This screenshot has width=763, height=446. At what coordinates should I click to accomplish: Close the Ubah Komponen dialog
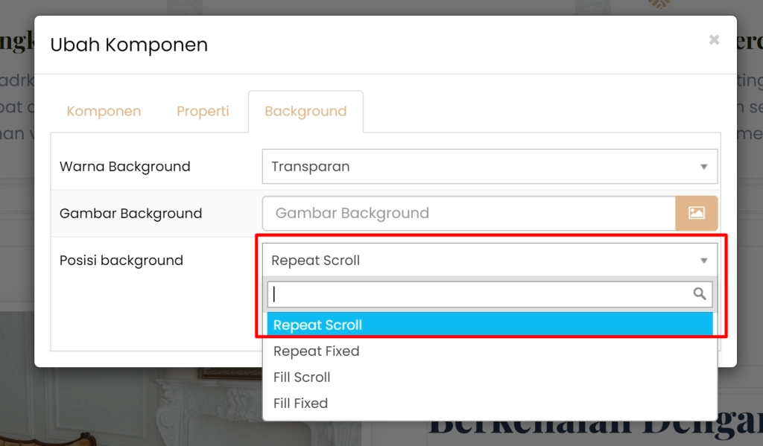point(714,40)
